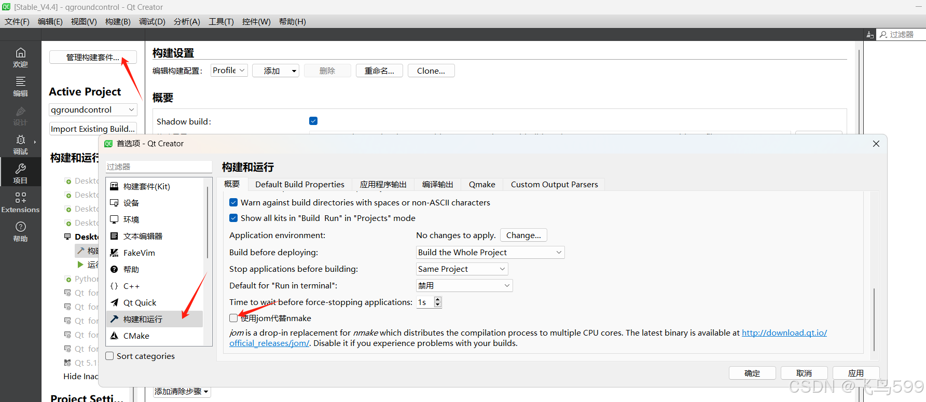Click the category list vertical scrollbar
This screenshot has height=402, width=926.
tap(207, 223)
